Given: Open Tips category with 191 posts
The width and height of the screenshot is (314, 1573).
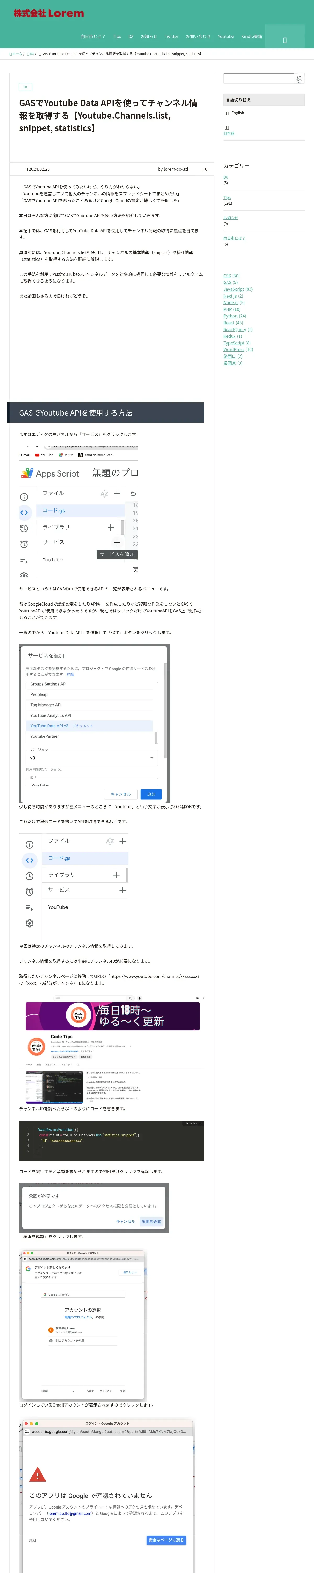Looking at the screenshot, I should click(x=227, y=198).
